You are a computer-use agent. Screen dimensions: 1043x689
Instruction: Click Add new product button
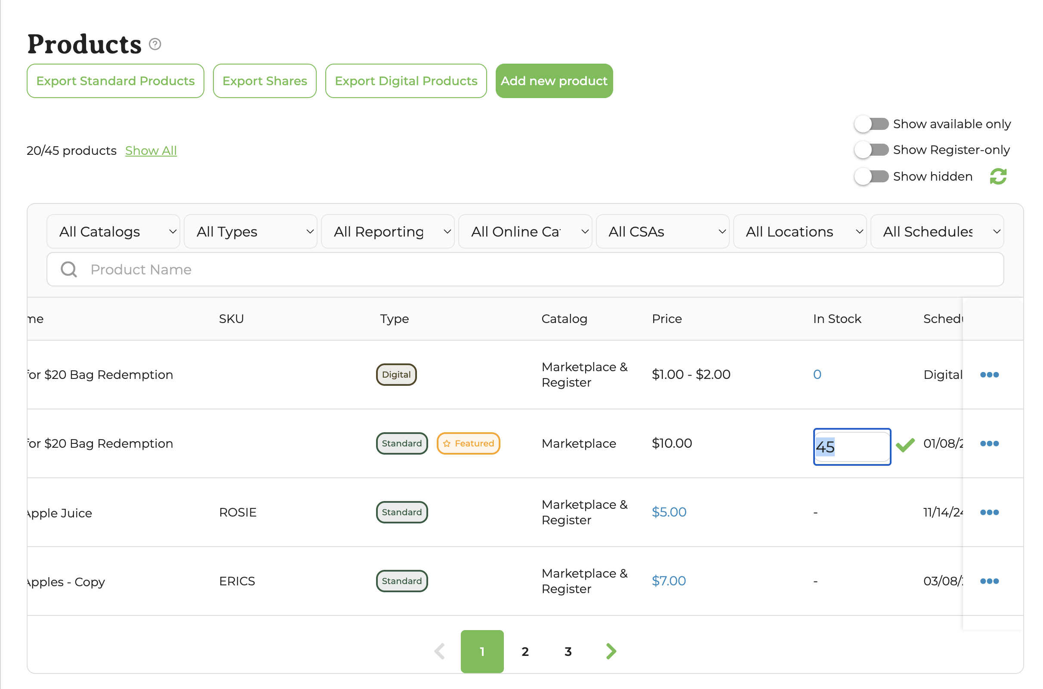click(x=554, y=81)
